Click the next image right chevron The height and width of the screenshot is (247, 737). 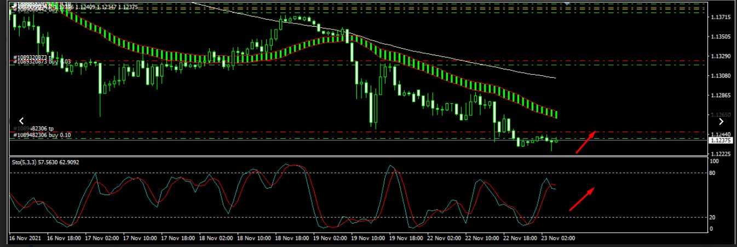(721, 121)
